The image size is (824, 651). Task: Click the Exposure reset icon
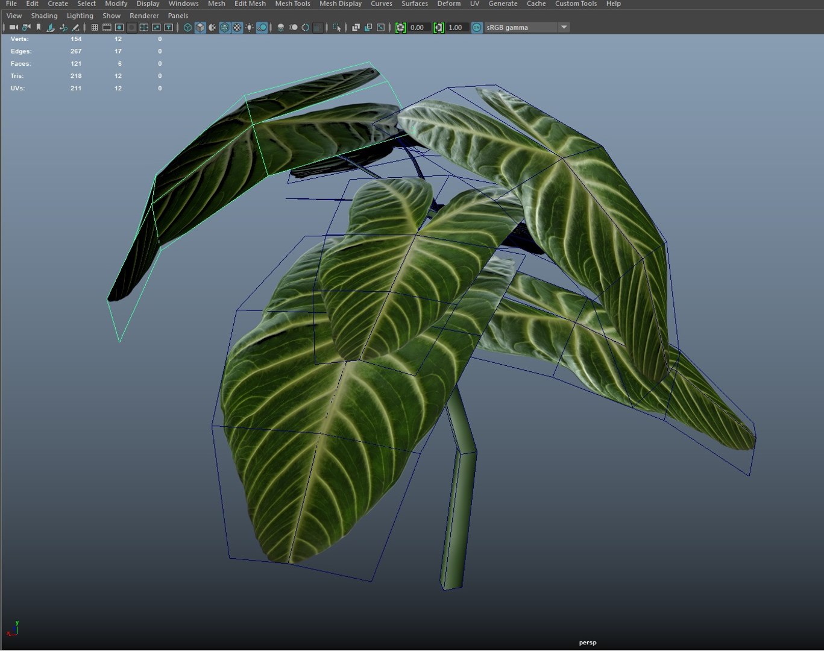400,27
